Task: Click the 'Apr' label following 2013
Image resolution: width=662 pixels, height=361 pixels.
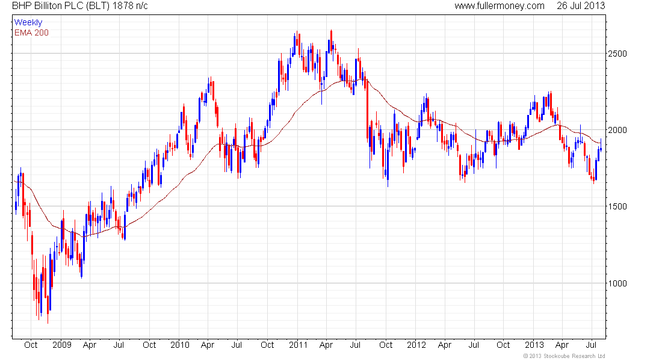Action: pyautogui.click(x=562, y=345)
